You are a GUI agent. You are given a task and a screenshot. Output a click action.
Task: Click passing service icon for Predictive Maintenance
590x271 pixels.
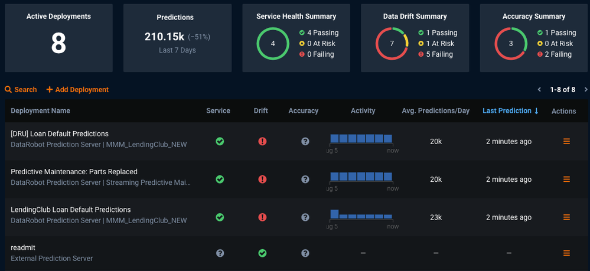click(220, 179)
